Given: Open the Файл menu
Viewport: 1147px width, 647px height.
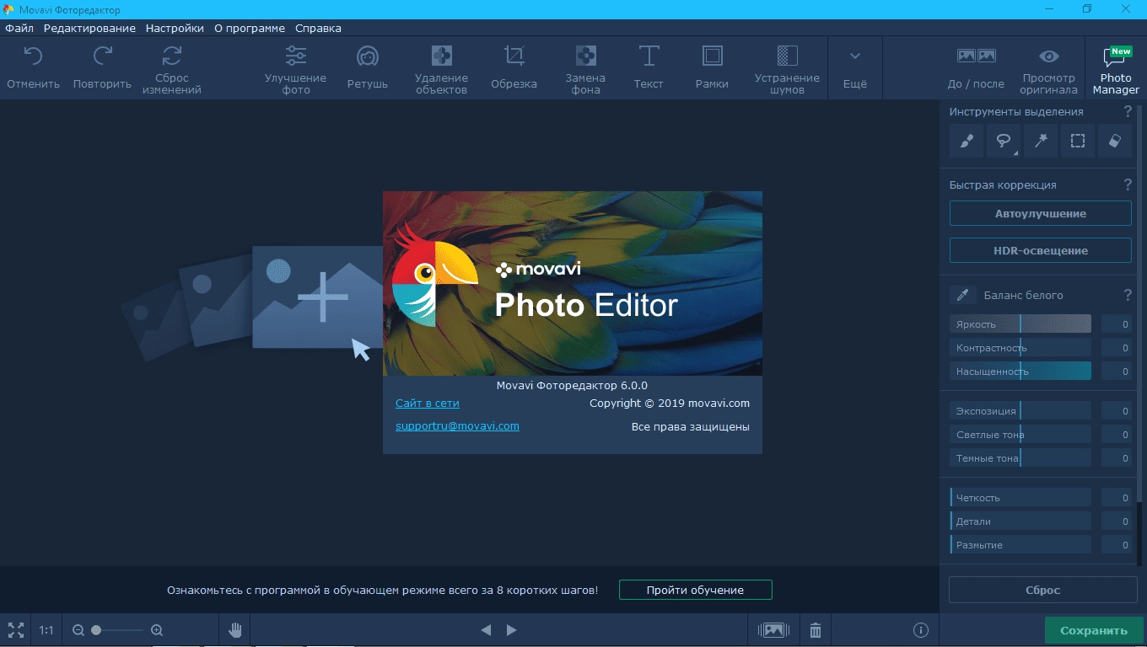Looking at the screenshot, I should [19, 28].
